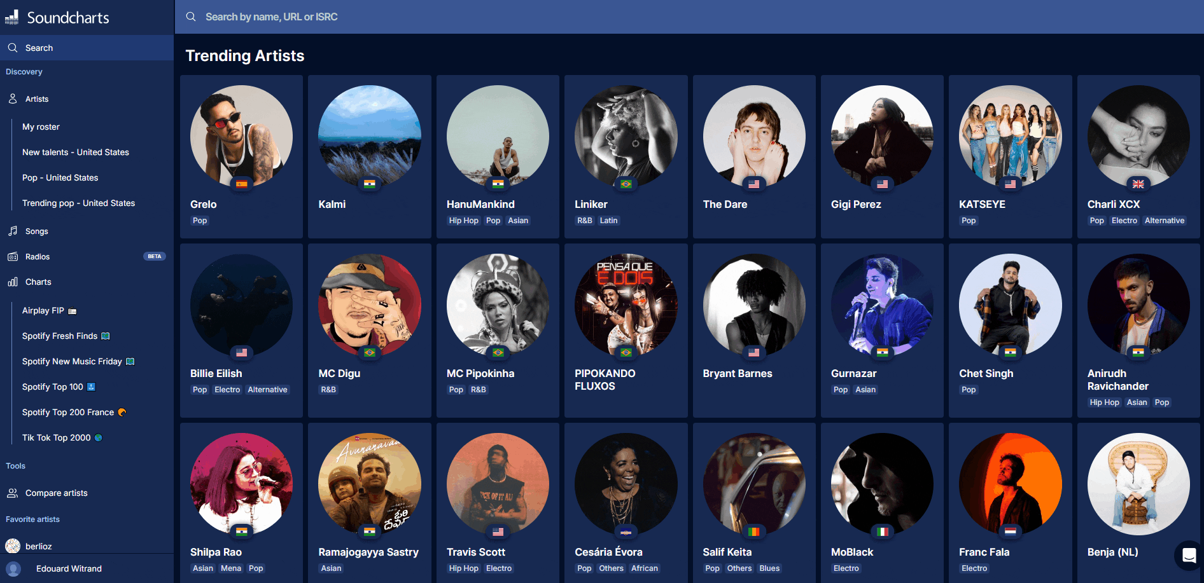Click the UK flag badge on Charli XCX

[x=1138, y=184]
